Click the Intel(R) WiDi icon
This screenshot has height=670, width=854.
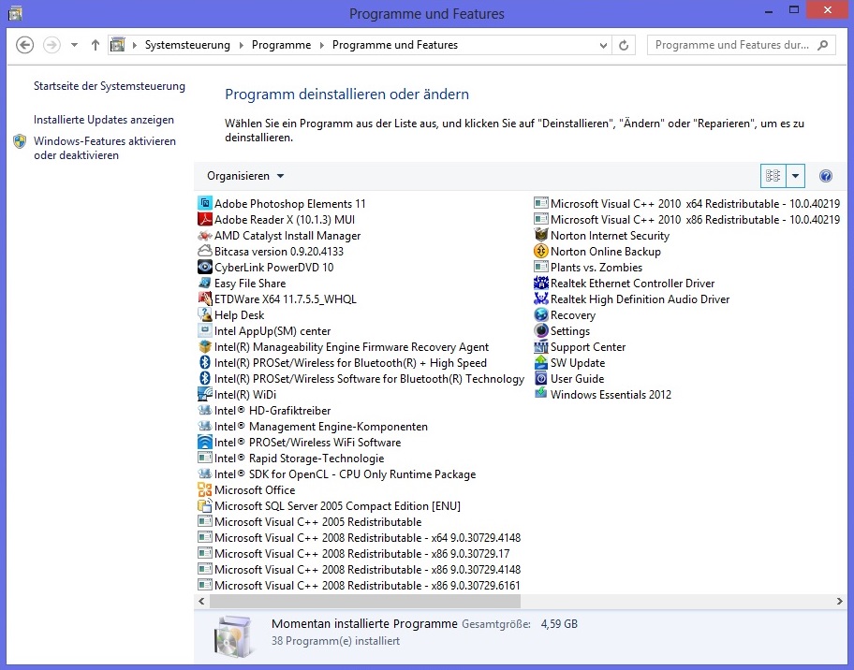205,395
